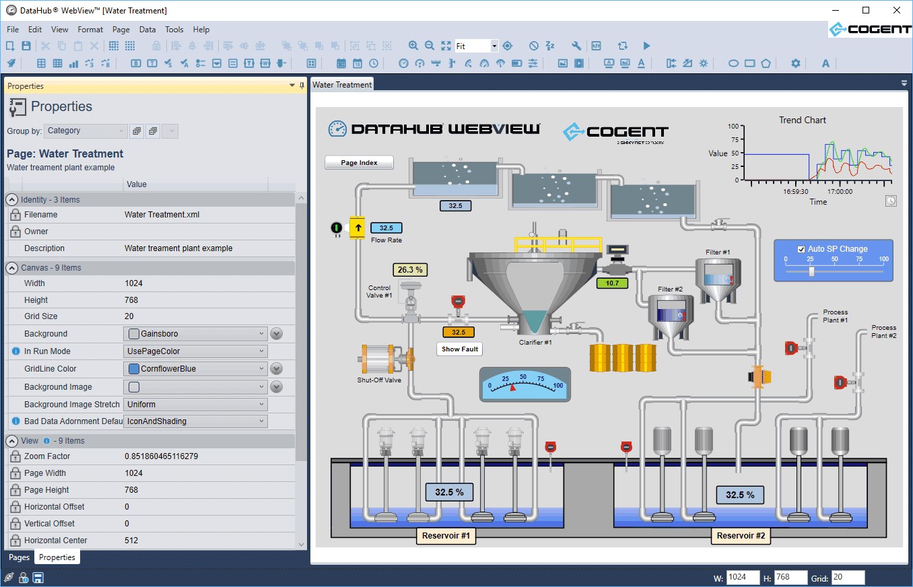The height and width of the screenshot is (587, 913).
Task: Click the Page Index button
Action: 359,163
